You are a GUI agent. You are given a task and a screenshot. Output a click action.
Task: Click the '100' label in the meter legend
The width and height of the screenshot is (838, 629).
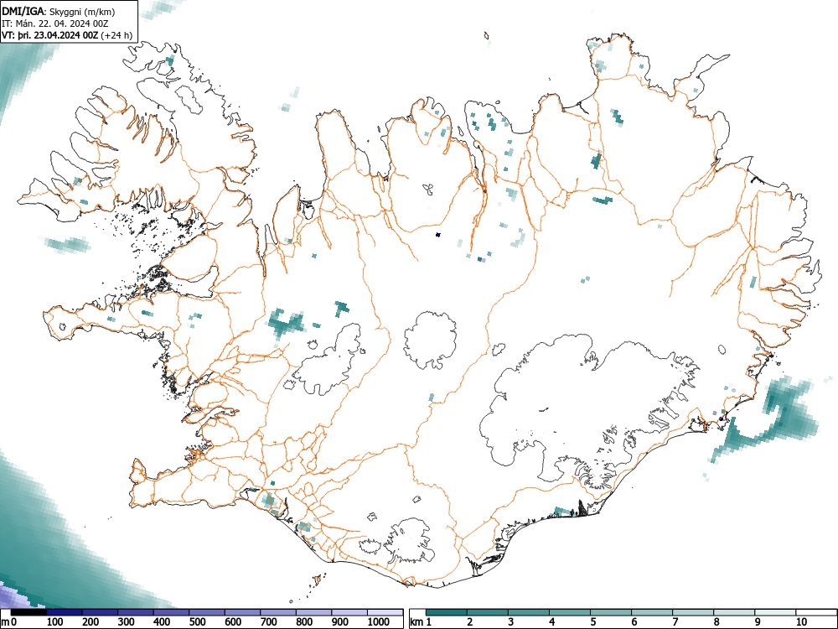coord(55,622)
